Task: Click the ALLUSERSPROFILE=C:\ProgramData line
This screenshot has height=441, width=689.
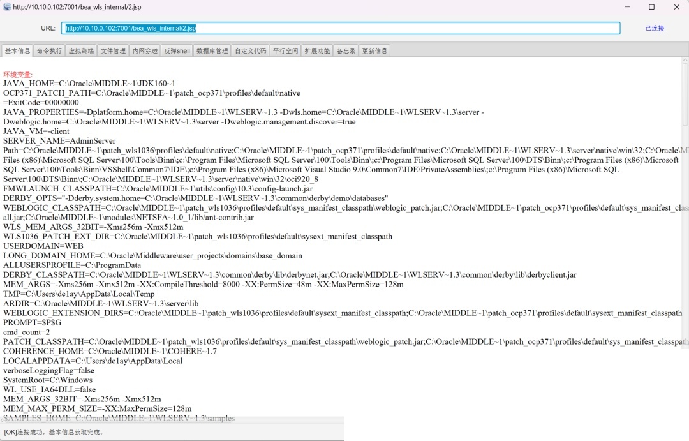Action: (72, 265)
